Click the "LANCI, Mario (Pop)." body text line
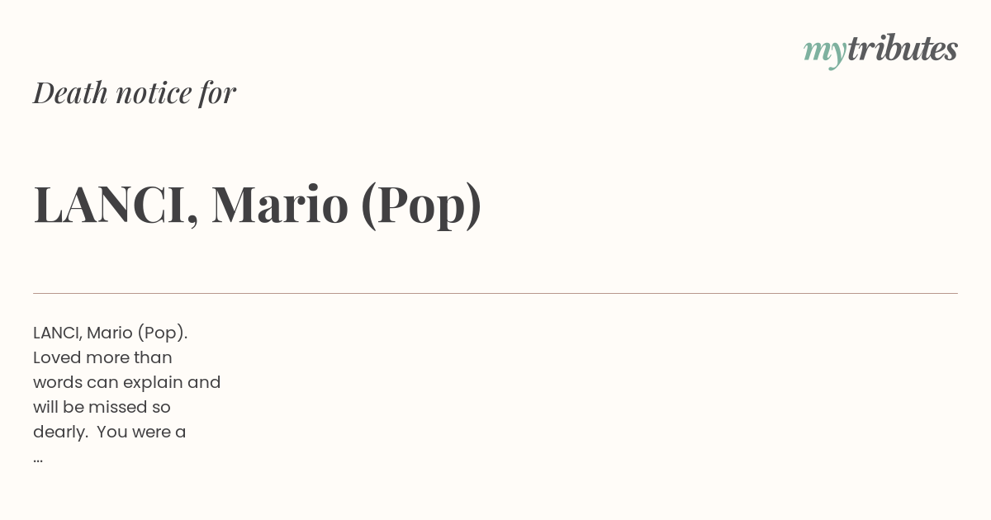The height and width of the screenshot is (520, 991). click(111, 333)
